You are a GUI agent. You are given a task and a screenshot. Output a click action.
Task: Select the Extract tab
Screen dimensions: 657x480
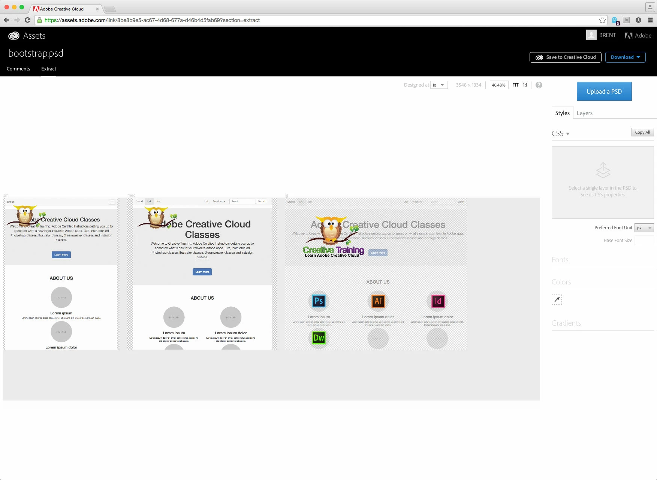point(49,69)
